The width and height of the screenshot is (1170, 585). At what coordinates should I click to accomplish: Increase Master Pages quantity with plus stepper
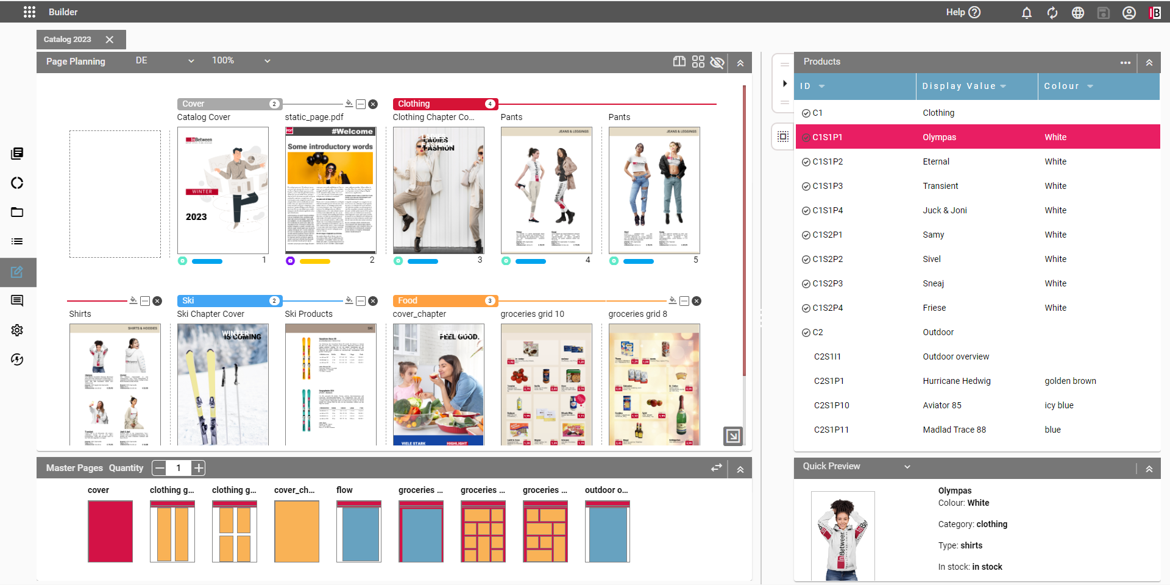click(x=198, y=468)
